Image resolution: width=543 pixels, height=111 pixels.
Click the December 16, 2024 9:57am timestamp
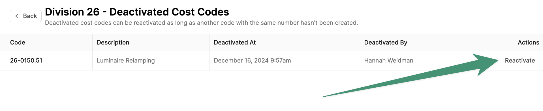click(x=252, y=61)
